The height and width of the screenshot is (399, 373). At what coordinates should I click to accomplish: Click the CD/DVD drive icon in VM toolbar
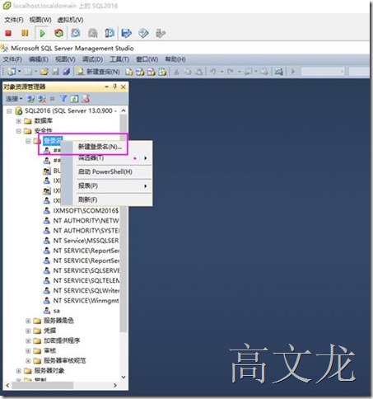point(143,34)
